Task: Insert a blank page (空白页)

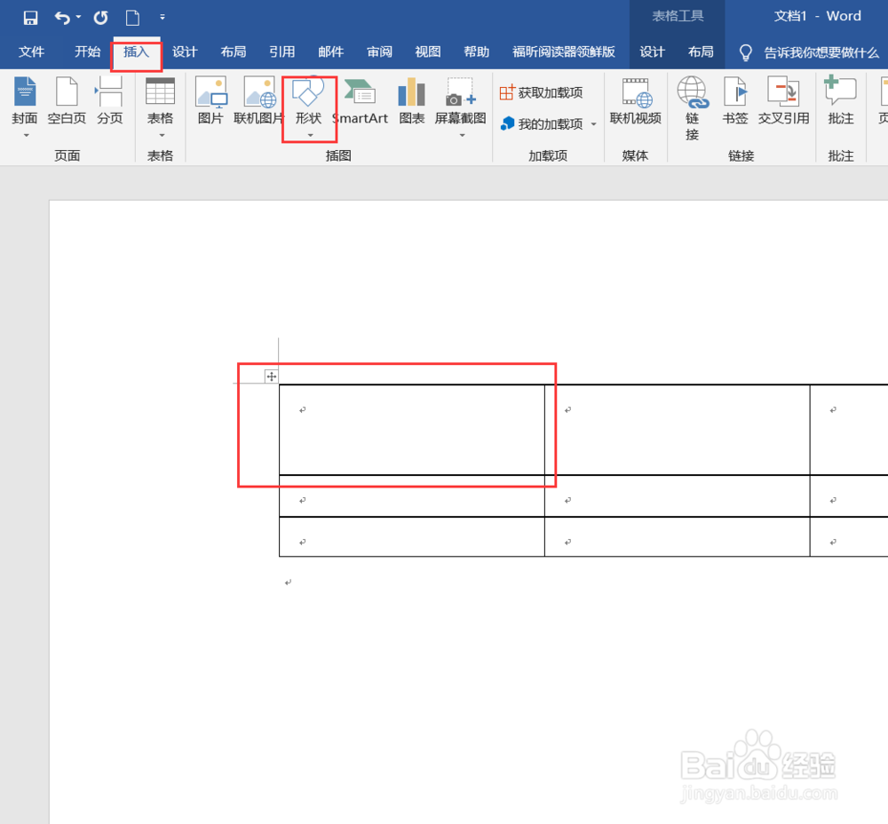Action: 66,100
